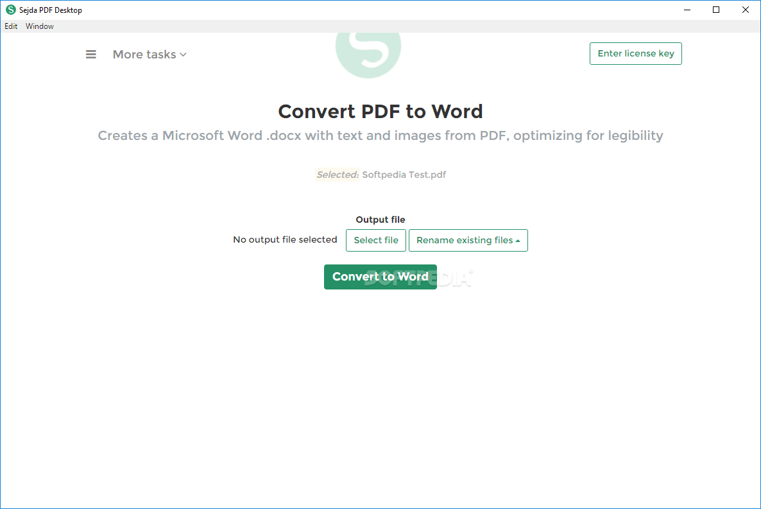The width and height of the screenshot is (761, 509).
Task: Open the hamburger menu
Action: (x=90, y=54)
